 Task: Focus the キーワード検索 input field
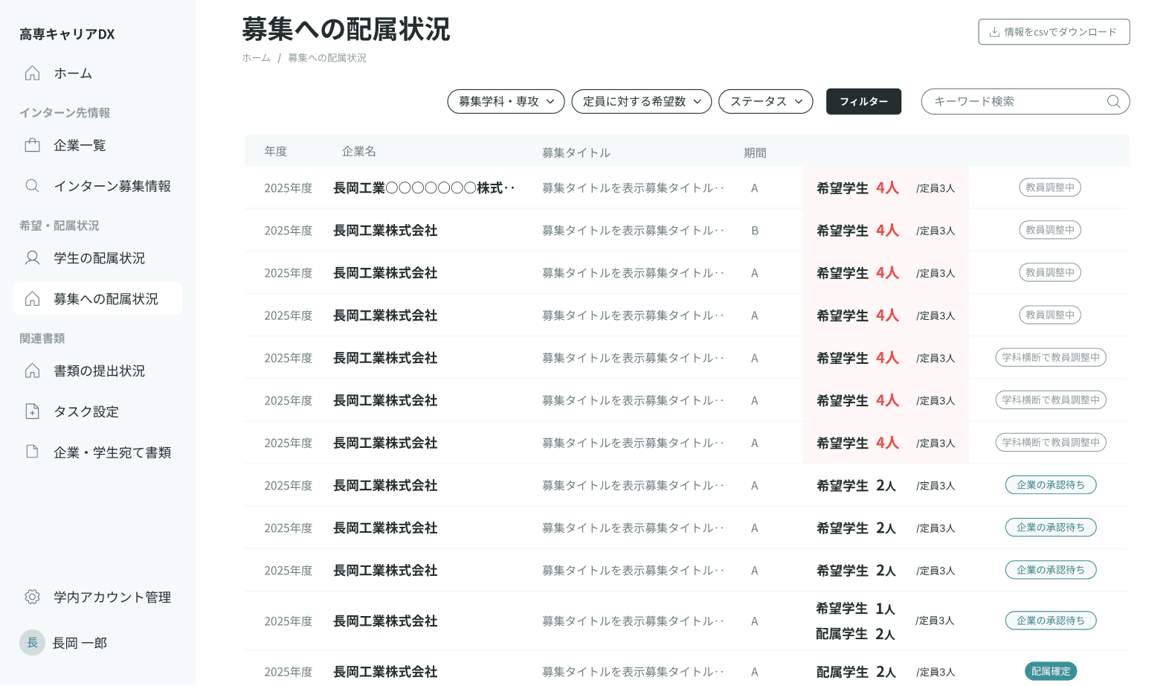click(x=1015, y=102)
